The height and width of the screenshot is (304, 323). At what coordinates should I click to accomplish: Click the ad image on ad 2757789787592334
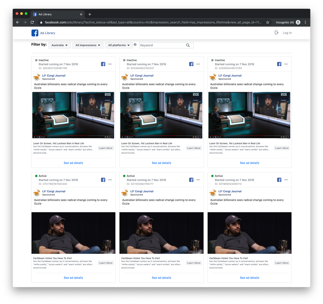pos(73,233)
